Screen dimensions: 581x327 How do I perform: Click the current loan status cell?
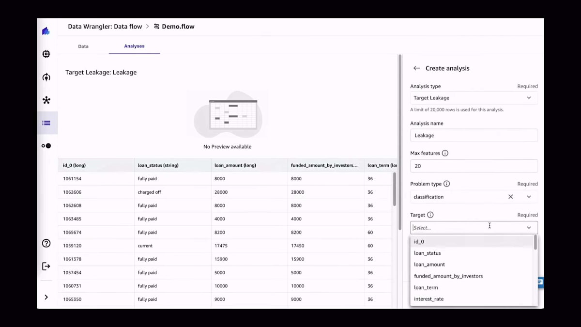coord(173,246)
